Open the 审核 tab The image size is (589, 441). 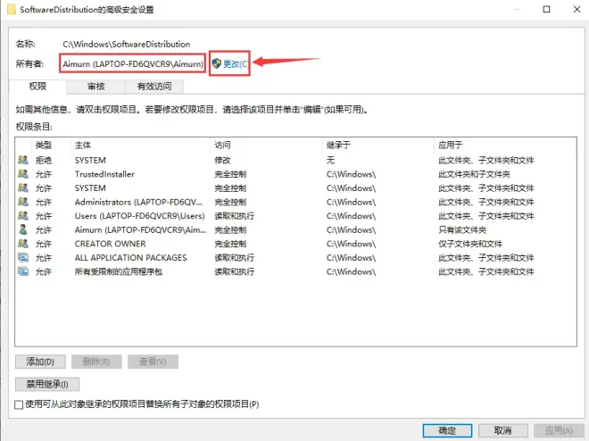pos(95,87)
